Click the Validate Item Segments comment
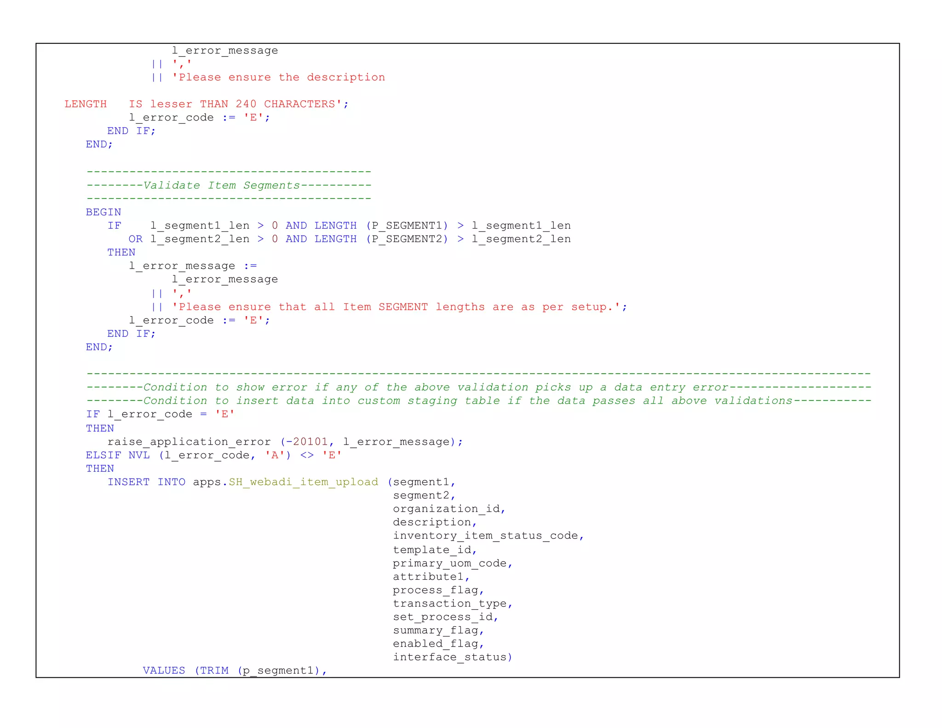942x728 pixels. pos(229,185)
